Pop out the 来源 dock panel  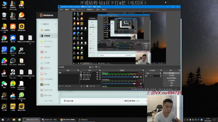click(100, 70)
